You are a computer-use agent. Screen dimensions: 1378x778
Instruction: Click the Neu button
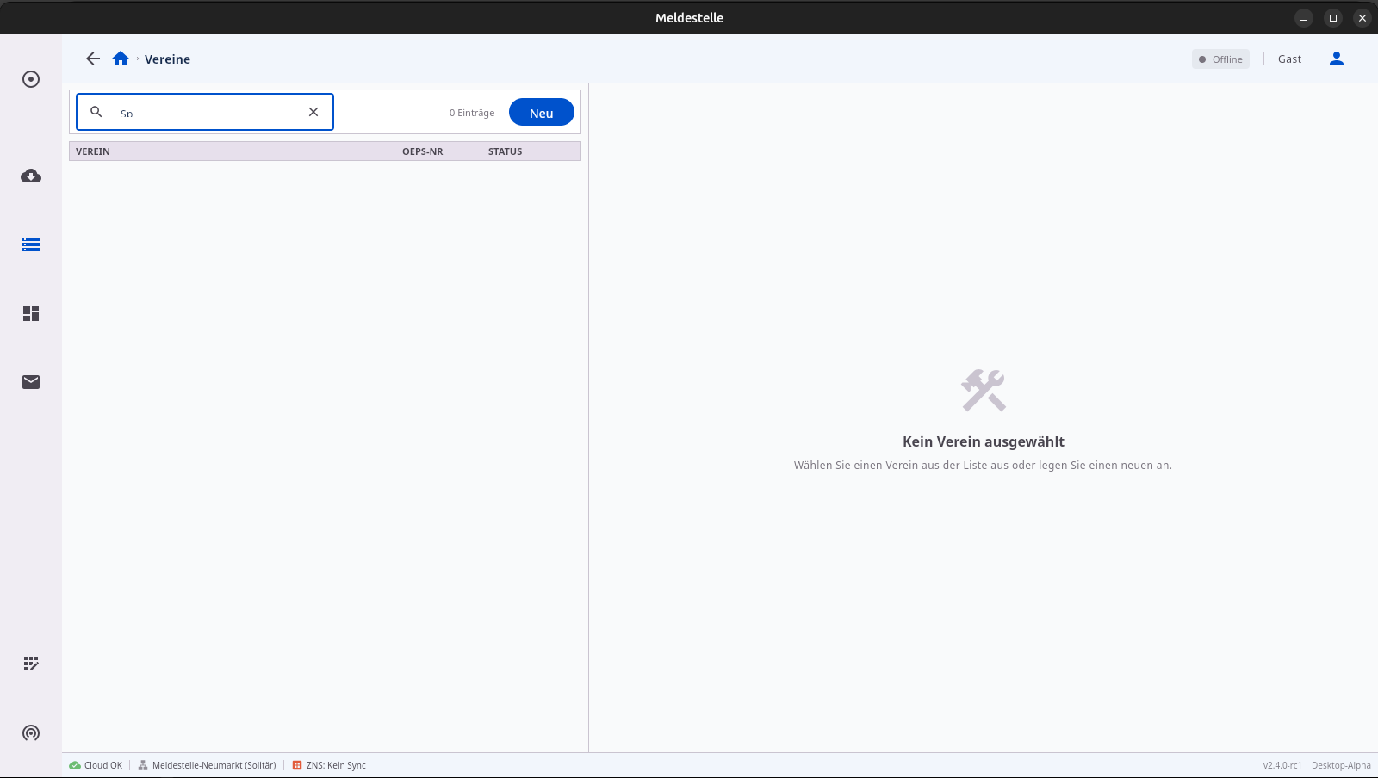tap(541, 113)
